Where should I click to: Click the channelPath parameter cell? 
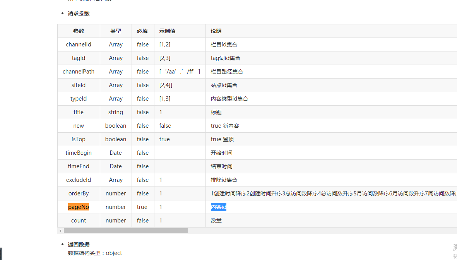click(79, 72)
